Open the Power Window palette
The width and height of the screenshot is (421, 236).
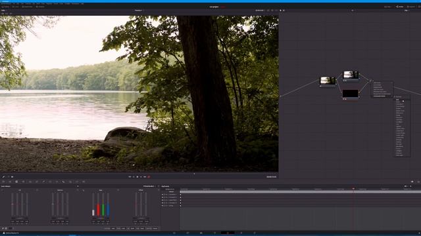[x=50, y=182]
